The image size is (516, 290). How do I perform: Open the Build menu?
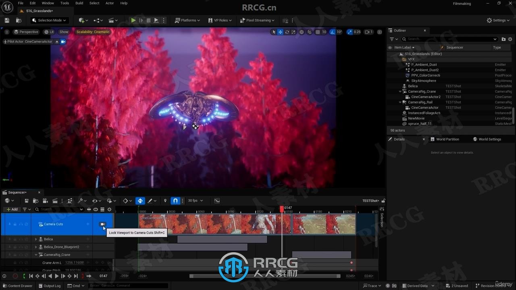pos(79,3)
